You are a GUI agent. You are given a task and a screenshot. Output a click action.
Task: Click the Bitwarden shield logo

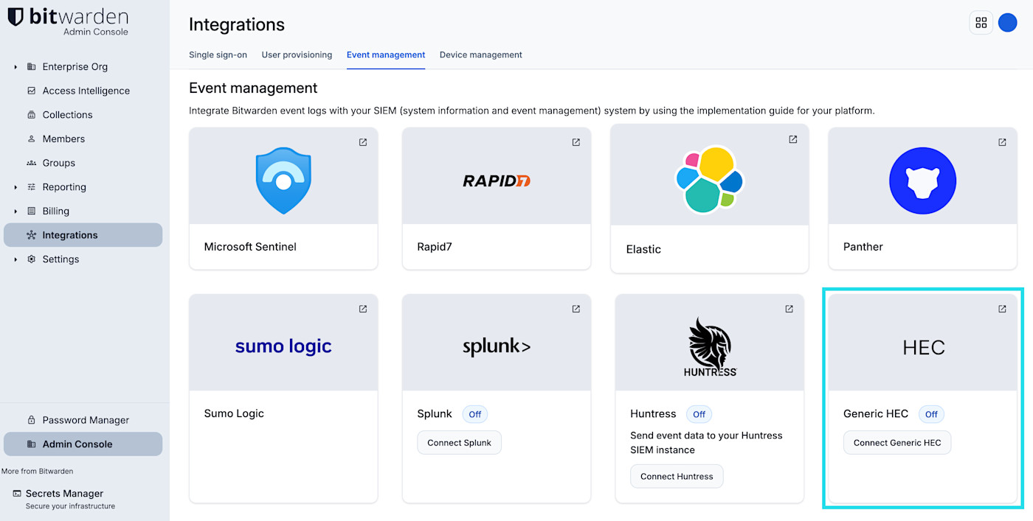[15, 17]
